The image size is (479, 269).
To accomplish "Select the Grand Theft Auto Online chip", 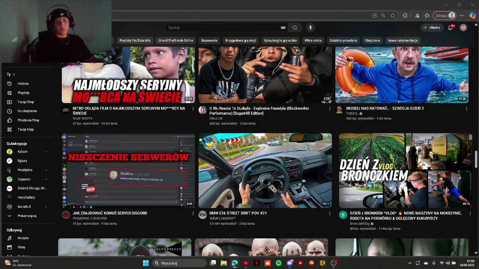I will coord(176,40).
